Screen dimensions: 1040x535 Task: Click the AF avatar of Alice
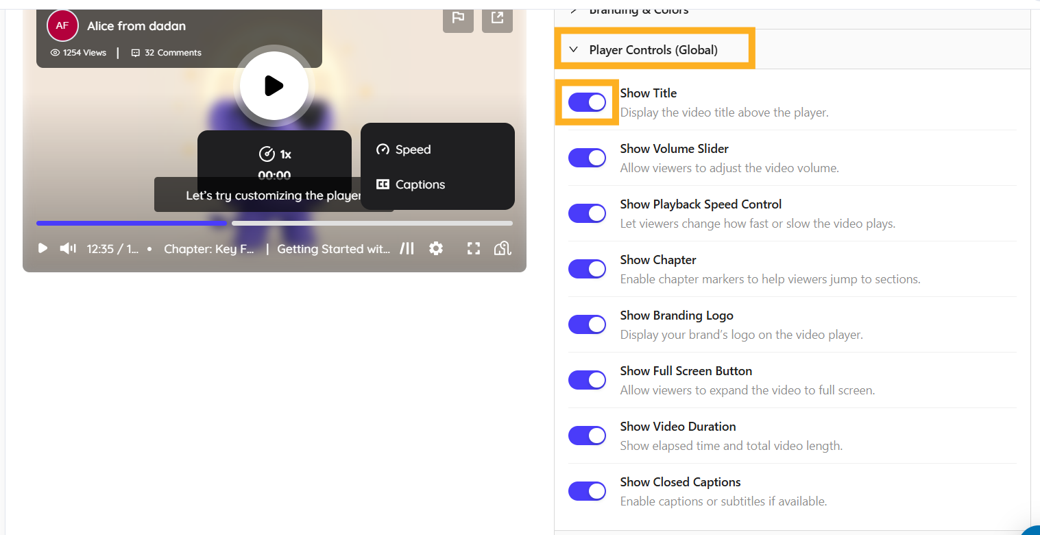(x=62, y=25)
